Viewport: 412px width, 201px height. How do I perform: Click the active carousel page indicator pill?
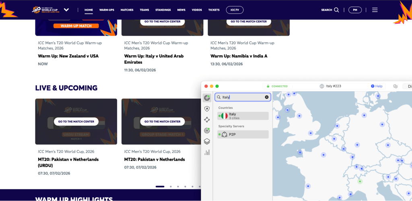[x=160, y=187]
